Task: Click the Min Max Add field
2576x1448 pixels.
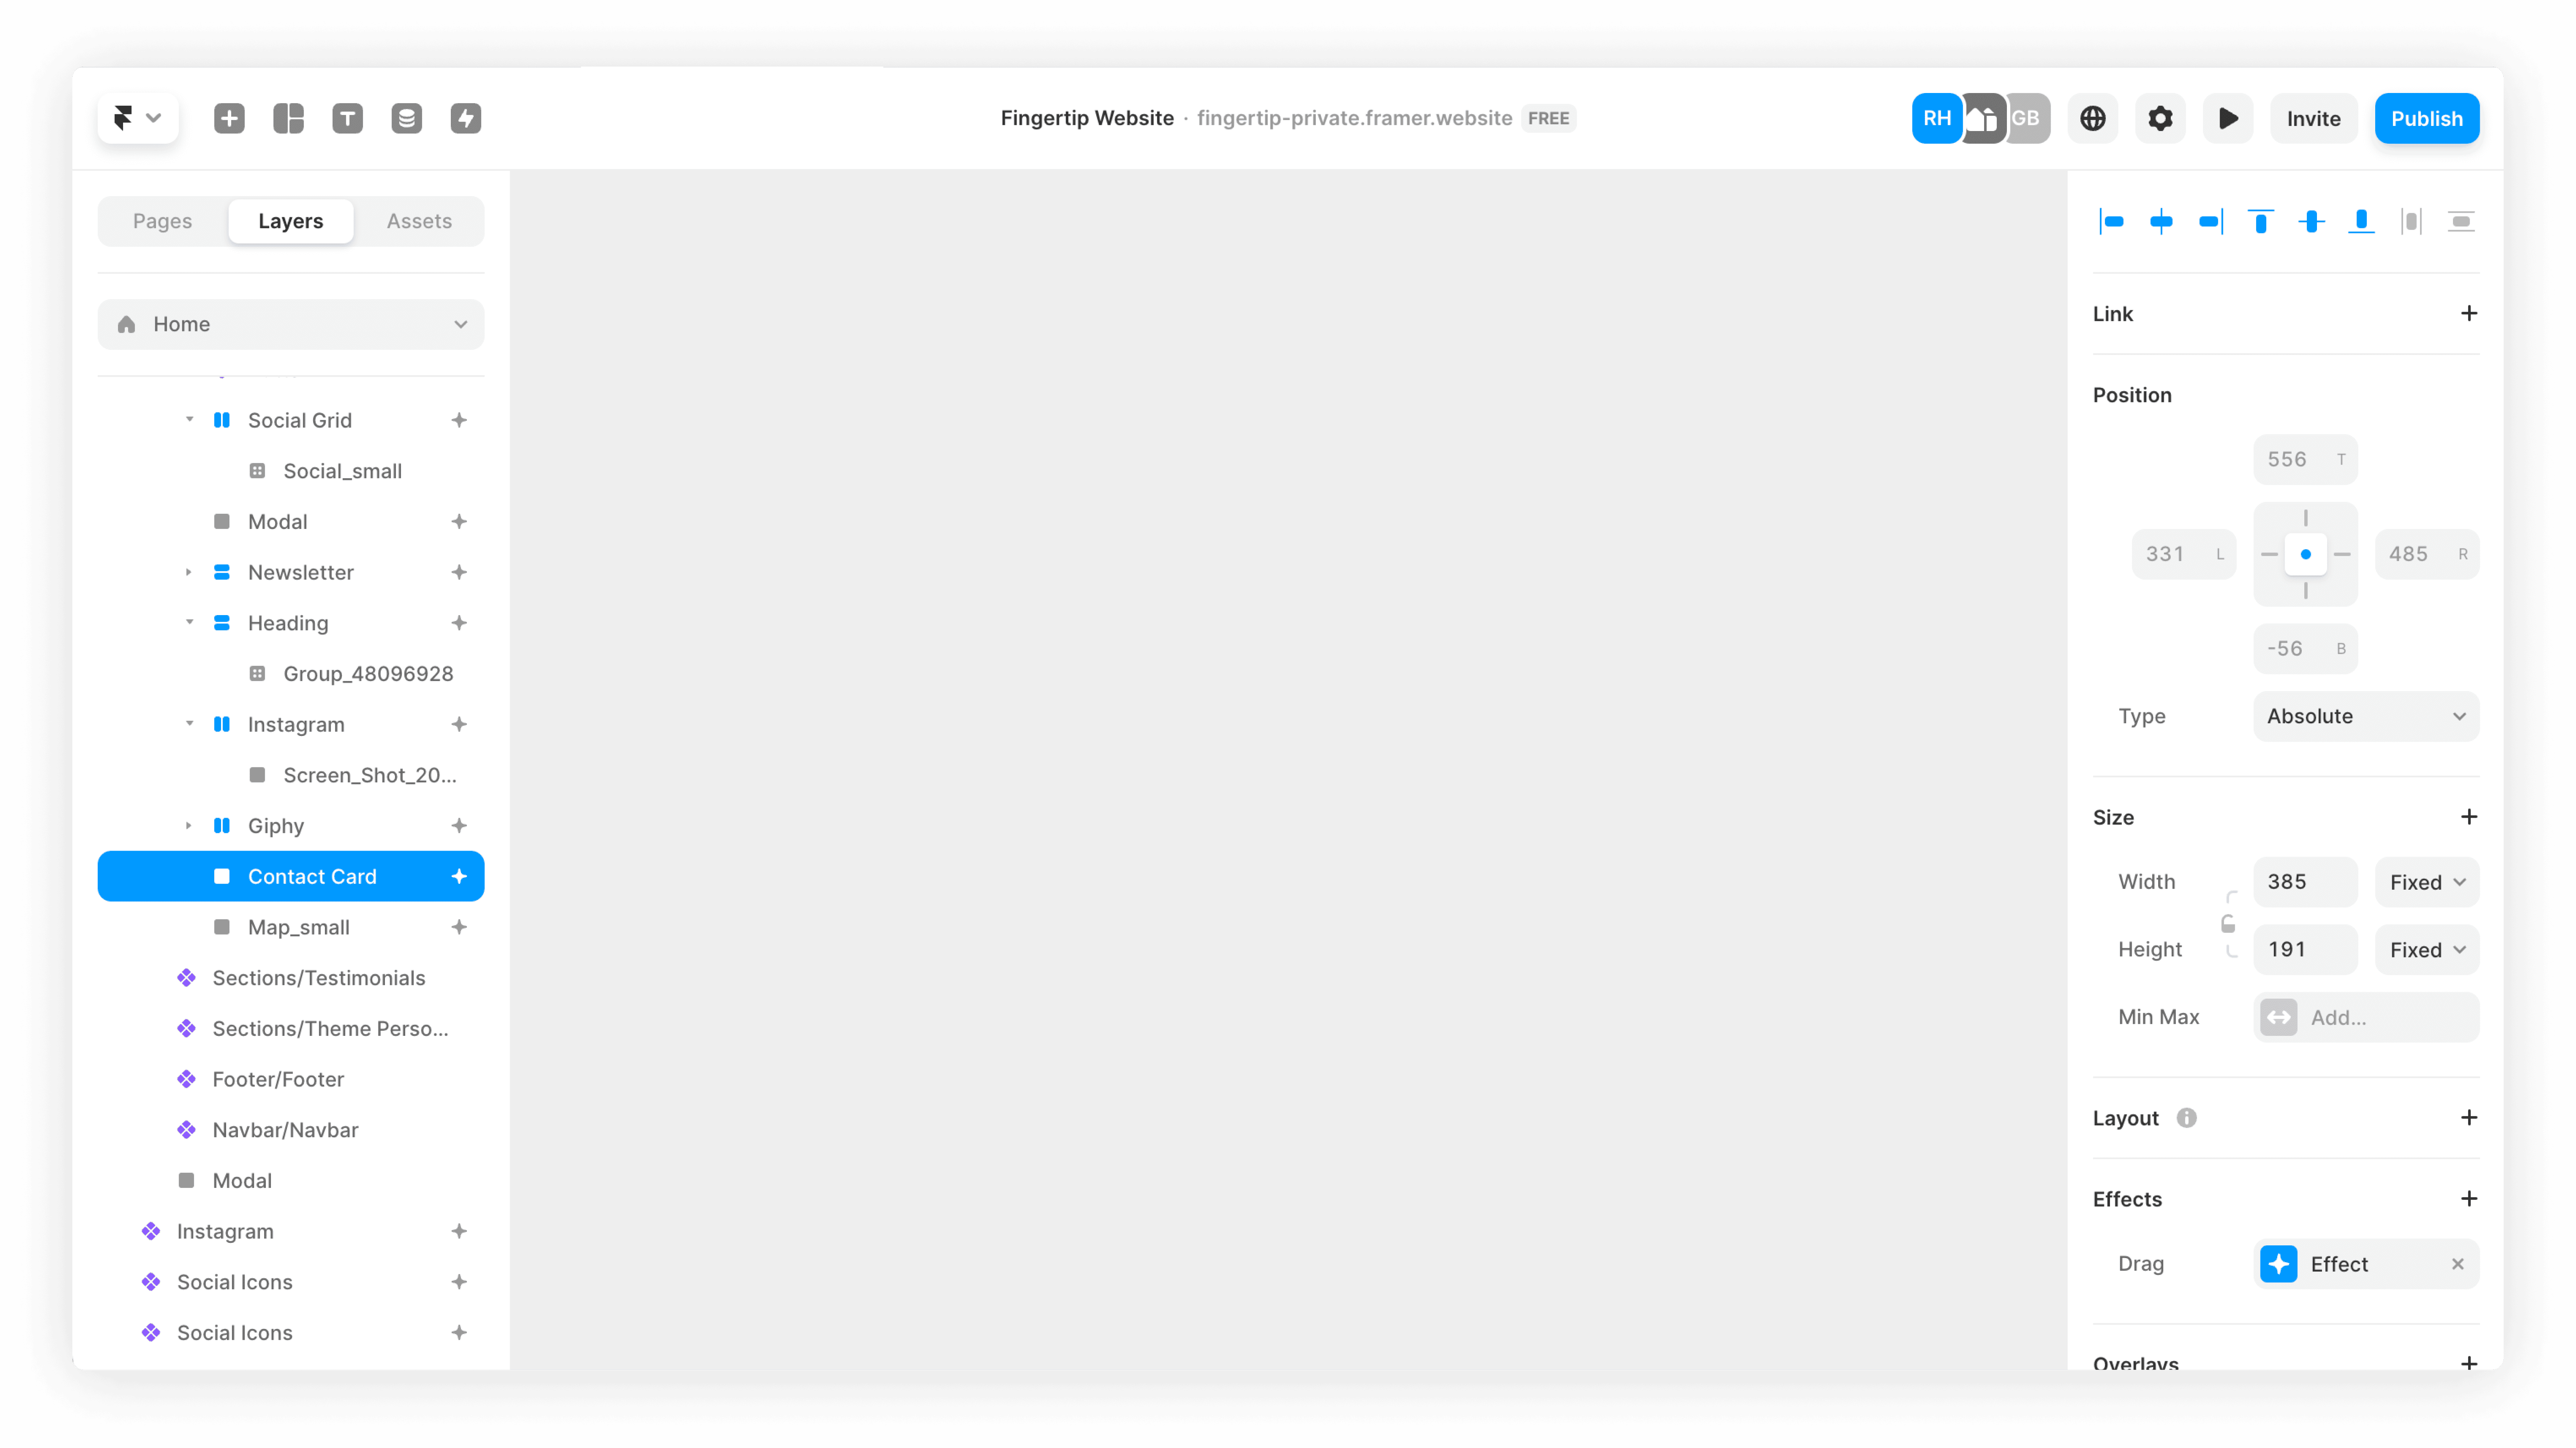Action: [2366, 1017]
